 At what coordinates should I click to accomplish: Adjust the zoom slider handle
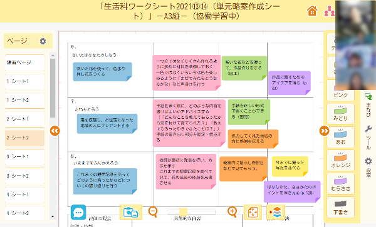click(x=183, y=212)
